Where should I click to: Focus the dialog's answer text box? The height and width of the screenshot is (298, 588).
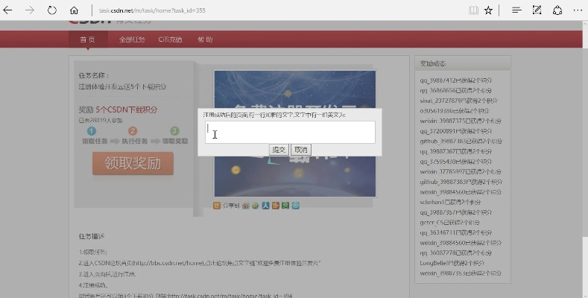tap(290, 132)
